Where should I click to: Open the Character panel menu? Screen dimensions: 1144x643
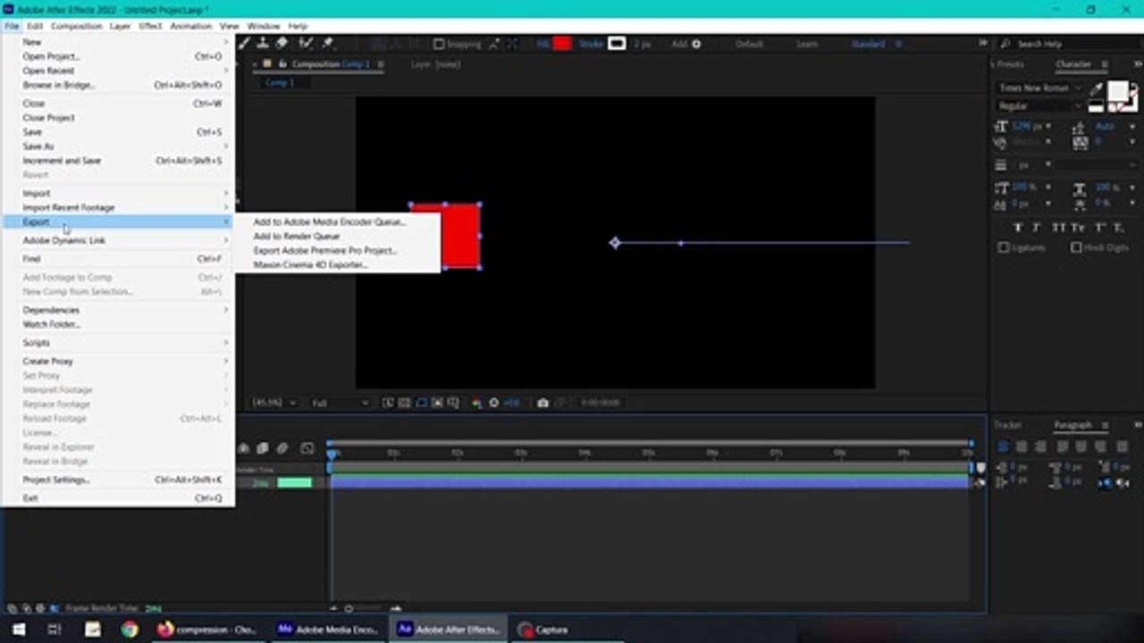coord(1105,64)
